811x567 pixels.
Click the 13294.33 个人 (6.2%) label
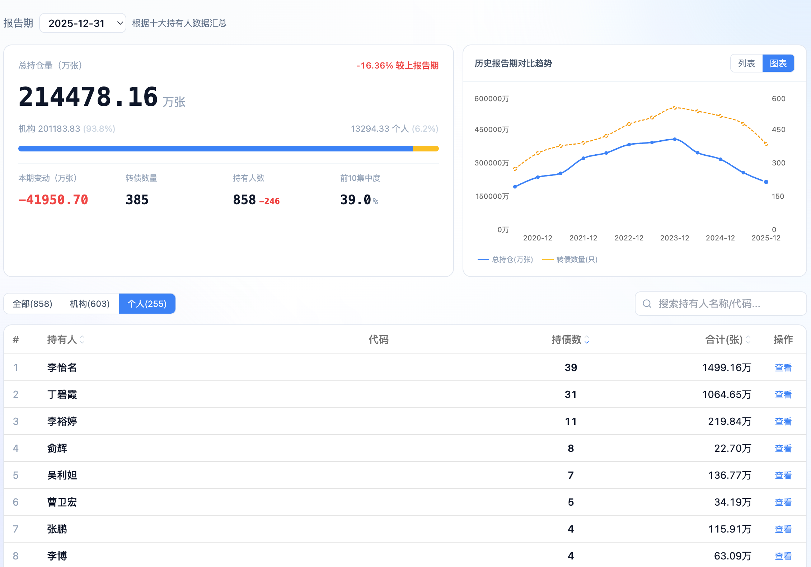pos(394,129)
